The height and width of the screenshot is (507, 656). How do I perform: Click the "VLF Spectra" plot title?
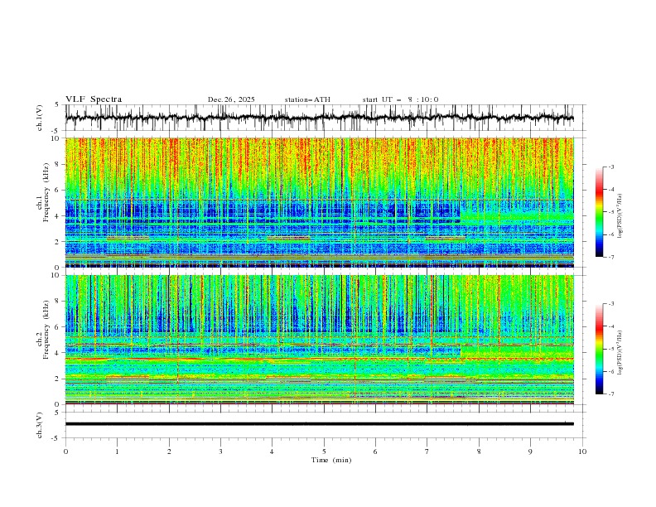pos(94,99)
